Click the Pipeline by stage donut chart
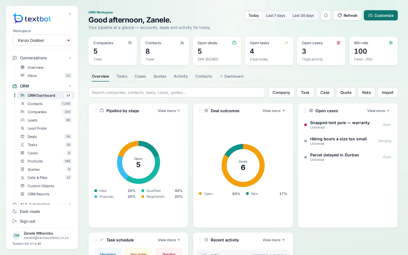The height and width of the screenshot is (255, 408). (x=138, y=162)
